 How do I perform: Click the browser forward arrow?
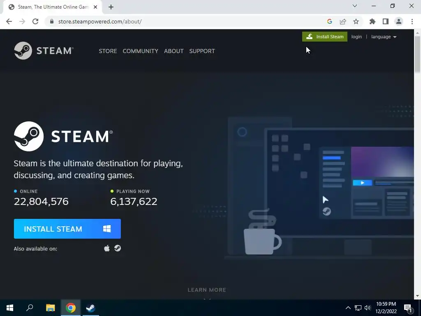point(22,21)
